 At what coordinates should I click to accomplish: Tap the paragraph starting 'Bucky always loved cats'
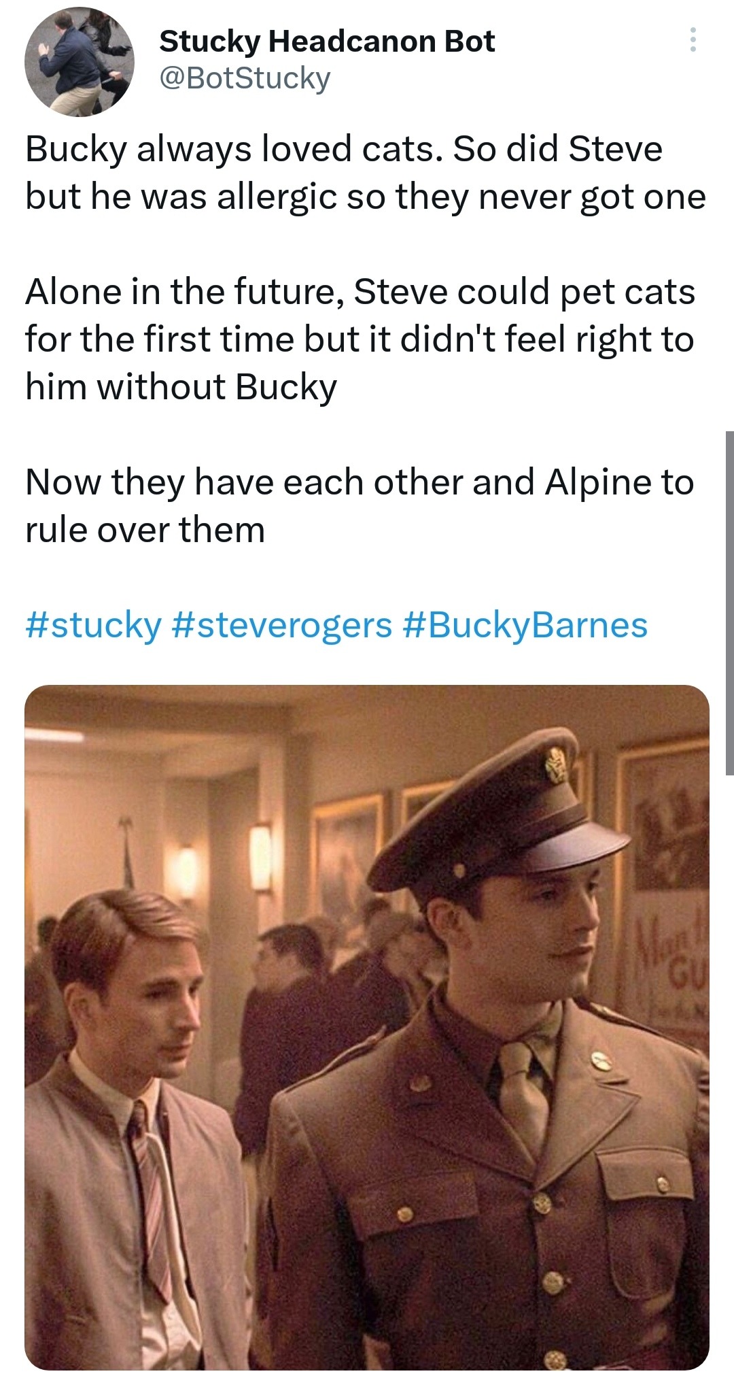point(366,173)
